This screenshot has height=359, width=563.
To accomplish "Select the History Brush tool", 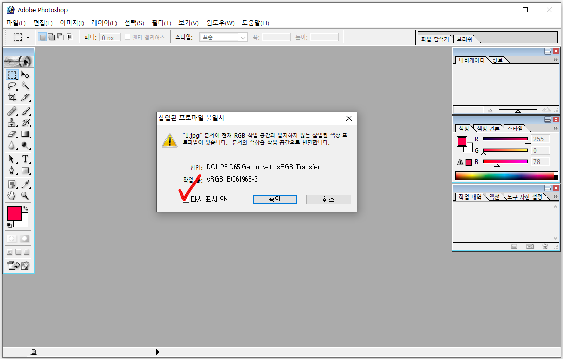I will coord(25,122).
